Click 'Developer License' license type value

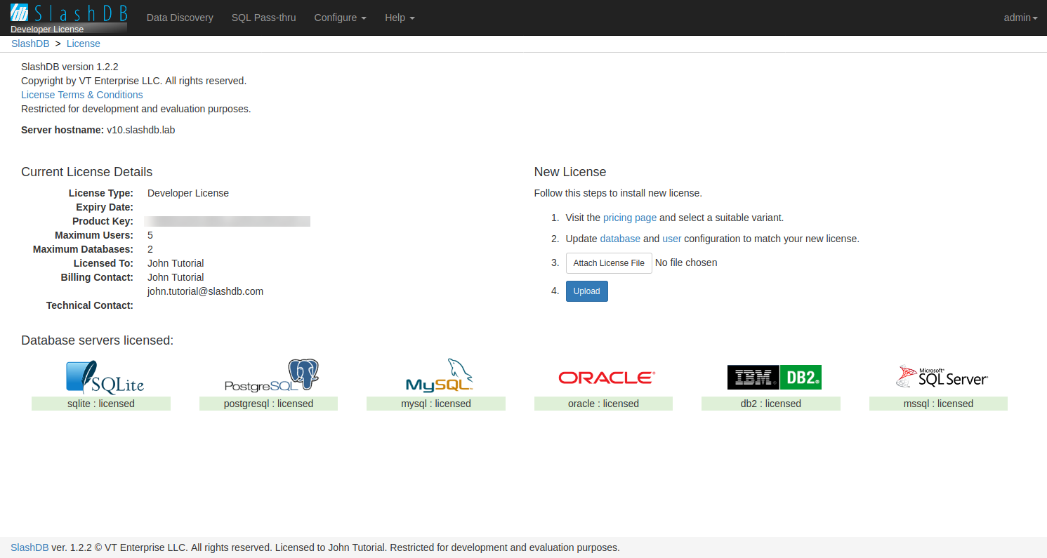(x=188, y=193)
